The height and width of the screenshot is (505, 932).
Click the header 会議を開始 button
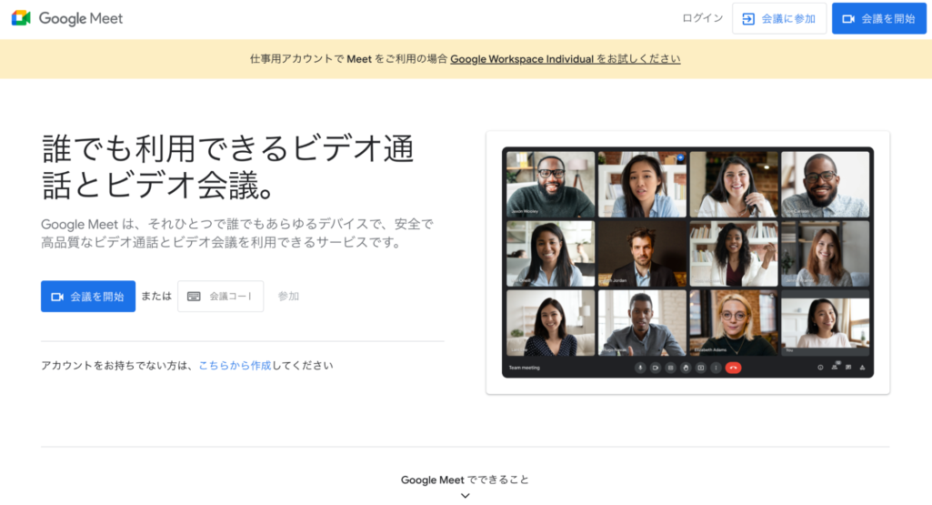click(x=879, y=18)
